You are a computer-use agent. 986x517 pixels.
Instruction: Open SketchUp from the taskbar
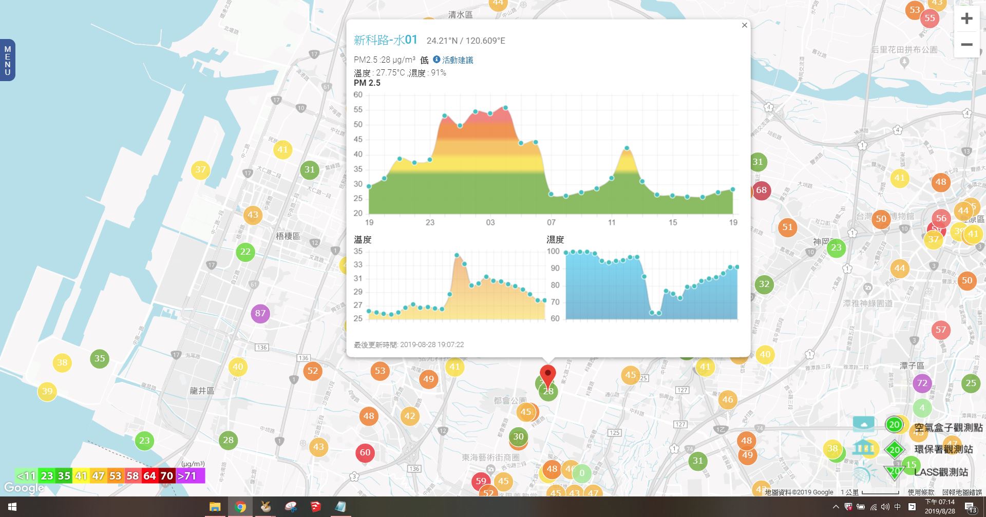(316, 507)
